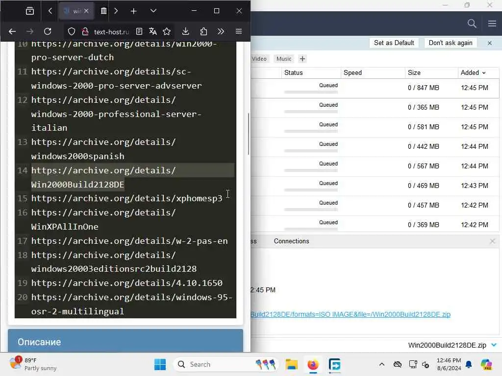Screen dimensions: 502x376
Task: Click progress bar of 457 MB download
Action: (x=311, y=210)
